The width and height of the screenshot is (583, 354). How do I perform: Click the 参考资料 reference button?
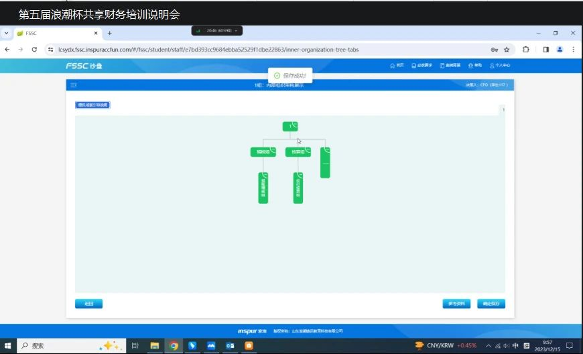tap(457, 304)
